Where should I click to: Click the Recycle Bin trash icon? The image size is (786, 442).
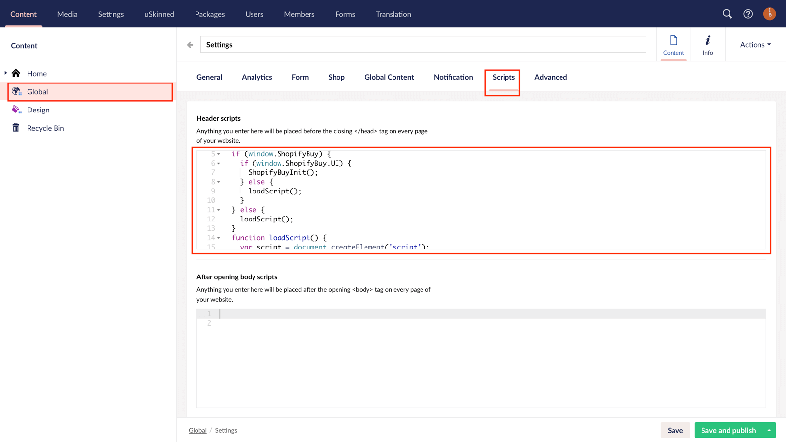pos(16,128)
